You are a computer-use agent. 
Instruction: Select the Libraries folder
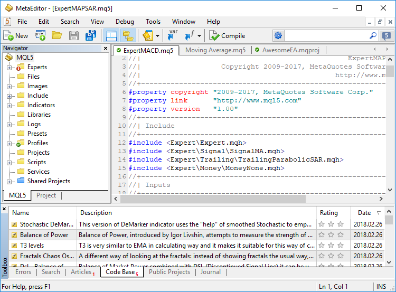[x=39, y=115]
